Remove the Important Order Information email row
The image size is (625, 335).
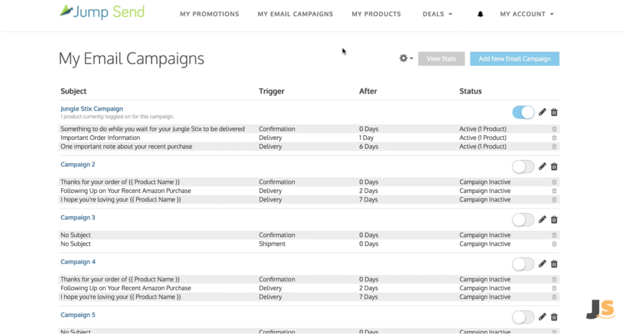coord(554,138)
